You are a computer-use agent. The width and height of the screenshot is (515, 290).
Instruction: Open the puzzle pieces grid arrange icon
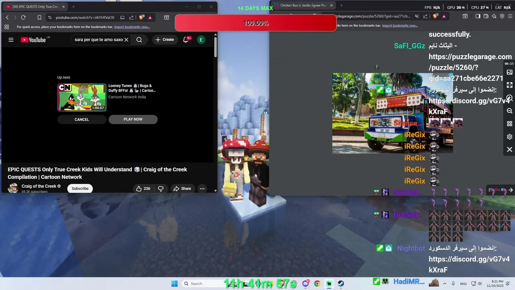(509, 124)
